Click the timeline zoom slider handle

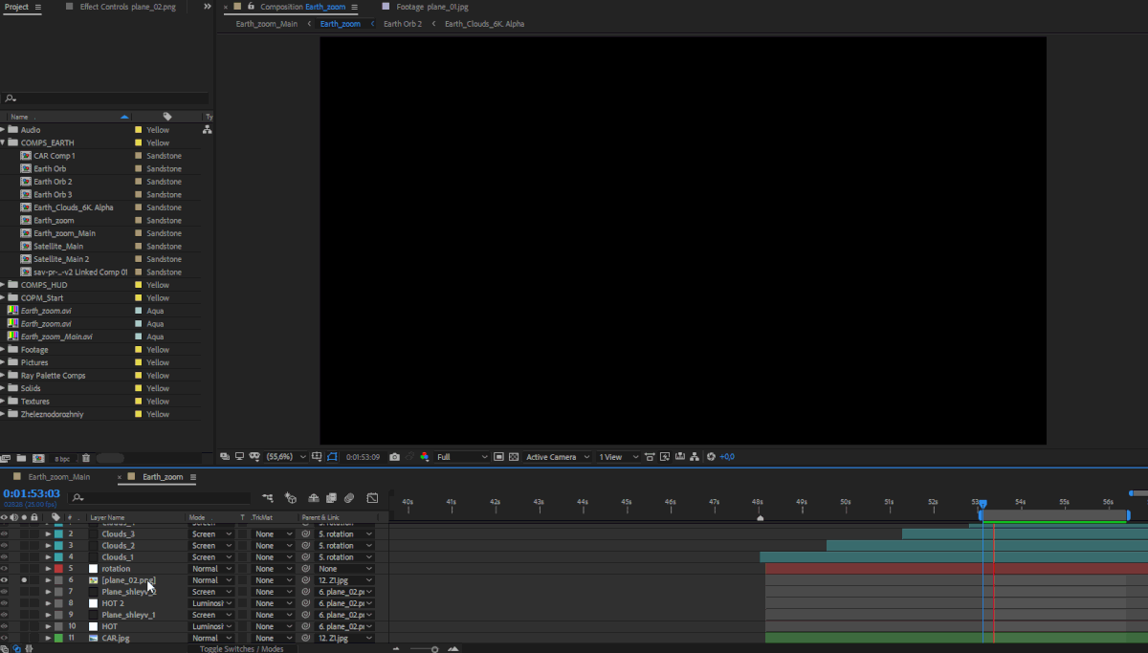(x=434, y=648)
